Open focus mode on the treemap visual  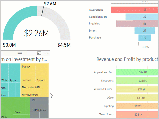click(x=39, y=53)
